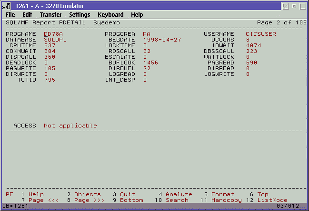Click the ListMode PF12 label

[272, 200]
